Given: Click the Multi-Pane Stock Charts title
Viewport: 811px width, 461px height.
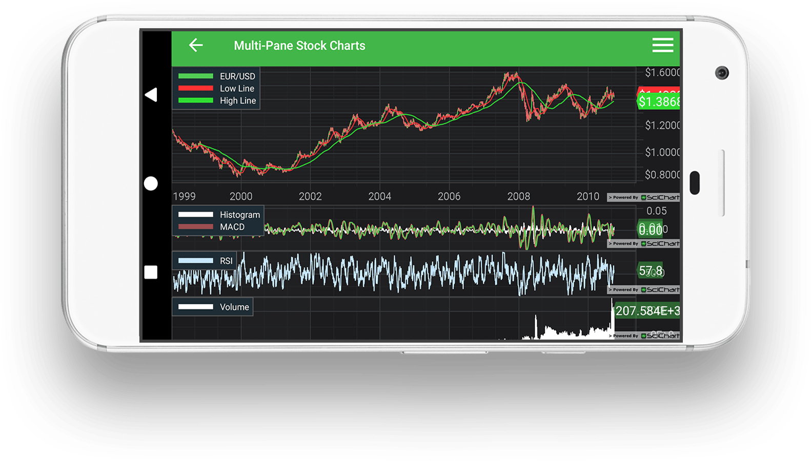Looking at the screenshot, I should click(x=299, y=46).
